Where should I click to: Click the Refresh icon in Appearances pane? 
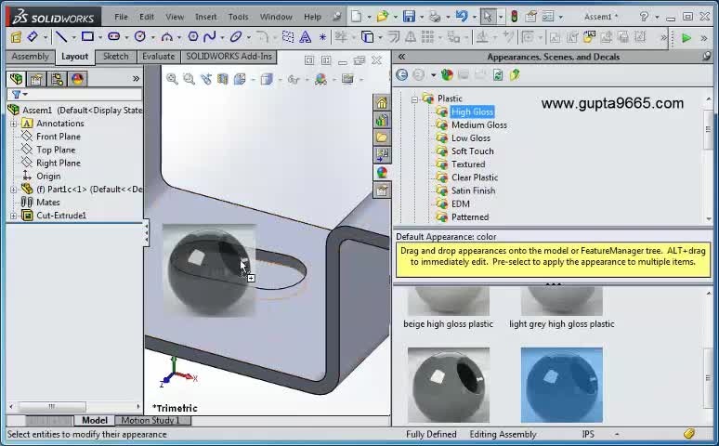498,74
